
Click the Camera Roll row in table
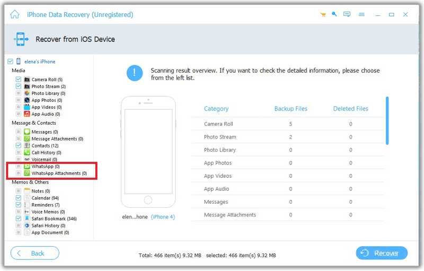(287, 124)
